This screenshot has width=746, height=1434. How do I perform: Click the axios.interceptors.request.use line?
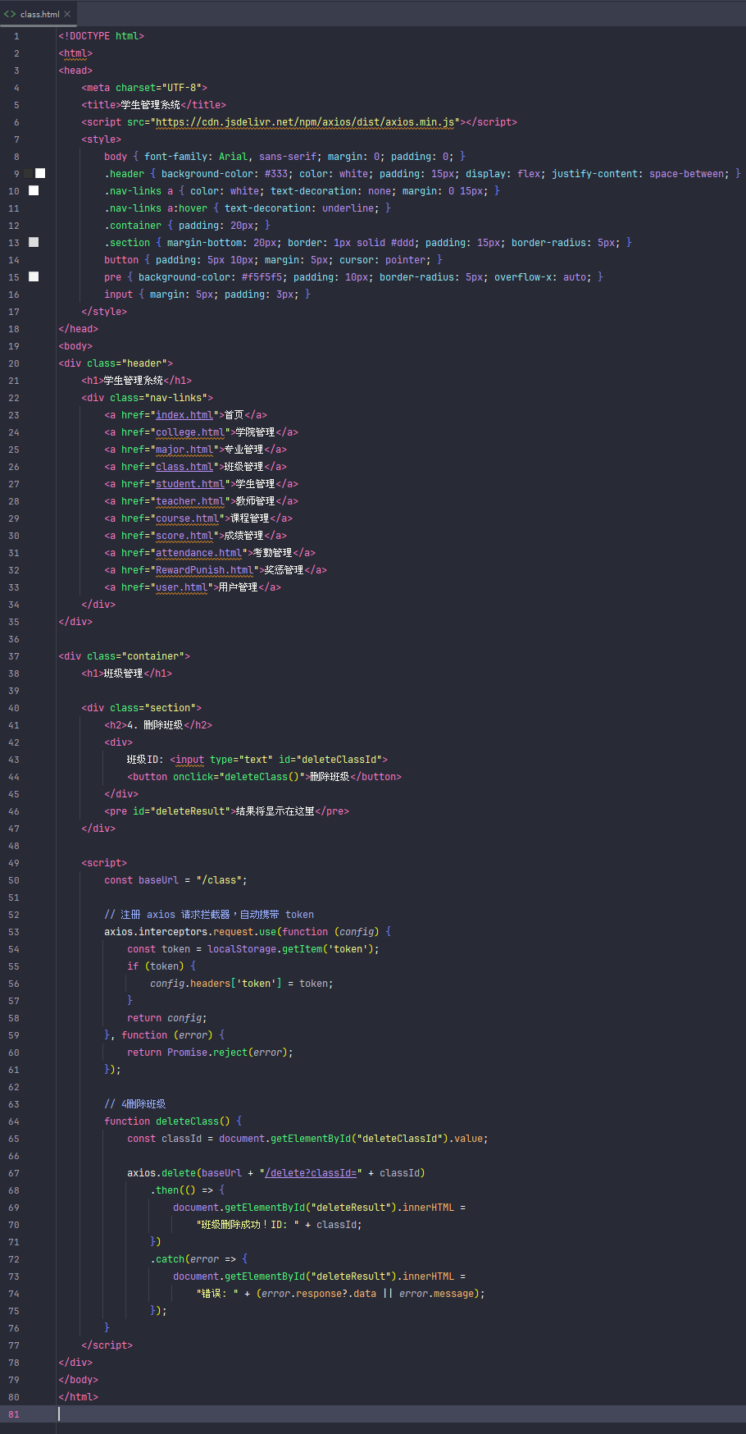[248, 932]
